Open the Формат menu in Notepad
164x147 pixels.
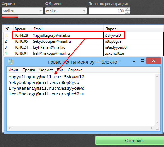[x=46, y=70]
